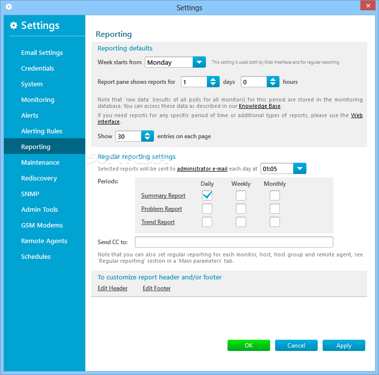
Task: Click the gear icon beside the Settings heading
Action: pos(14,25)
